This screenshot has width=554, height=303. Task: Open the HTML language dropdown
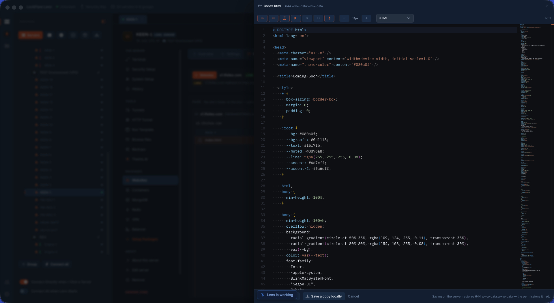[395, 18]
